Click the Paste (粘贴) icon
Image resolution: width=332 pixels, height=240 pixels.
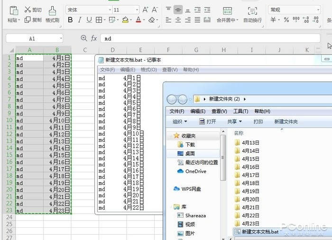pos(14,10)
